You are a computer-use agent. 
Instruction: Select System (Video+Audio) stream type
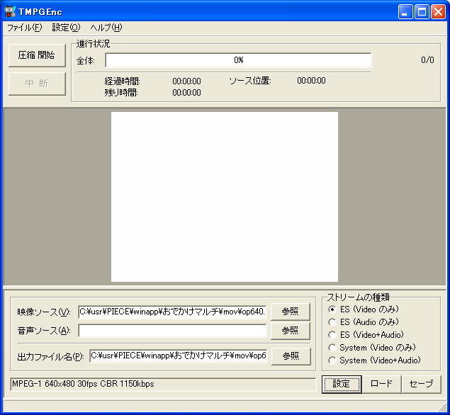374,360
